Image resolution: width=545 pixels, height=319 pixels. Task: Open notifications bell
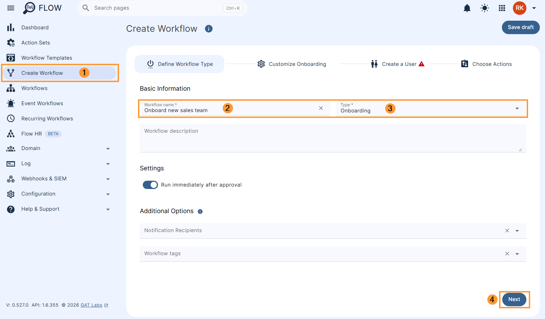tap(467, 8)
